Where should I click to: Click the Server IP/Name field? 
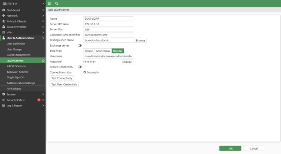tap(108, 24)
